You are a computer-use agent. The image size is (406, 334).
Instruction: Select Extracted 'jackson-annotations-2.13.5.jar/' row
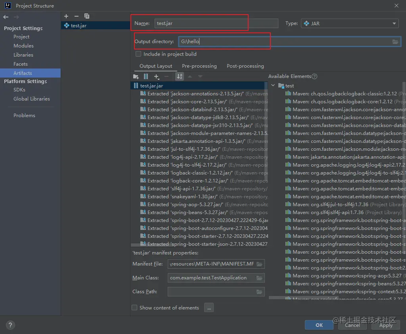pyautogui.click(x=204, y=93)
